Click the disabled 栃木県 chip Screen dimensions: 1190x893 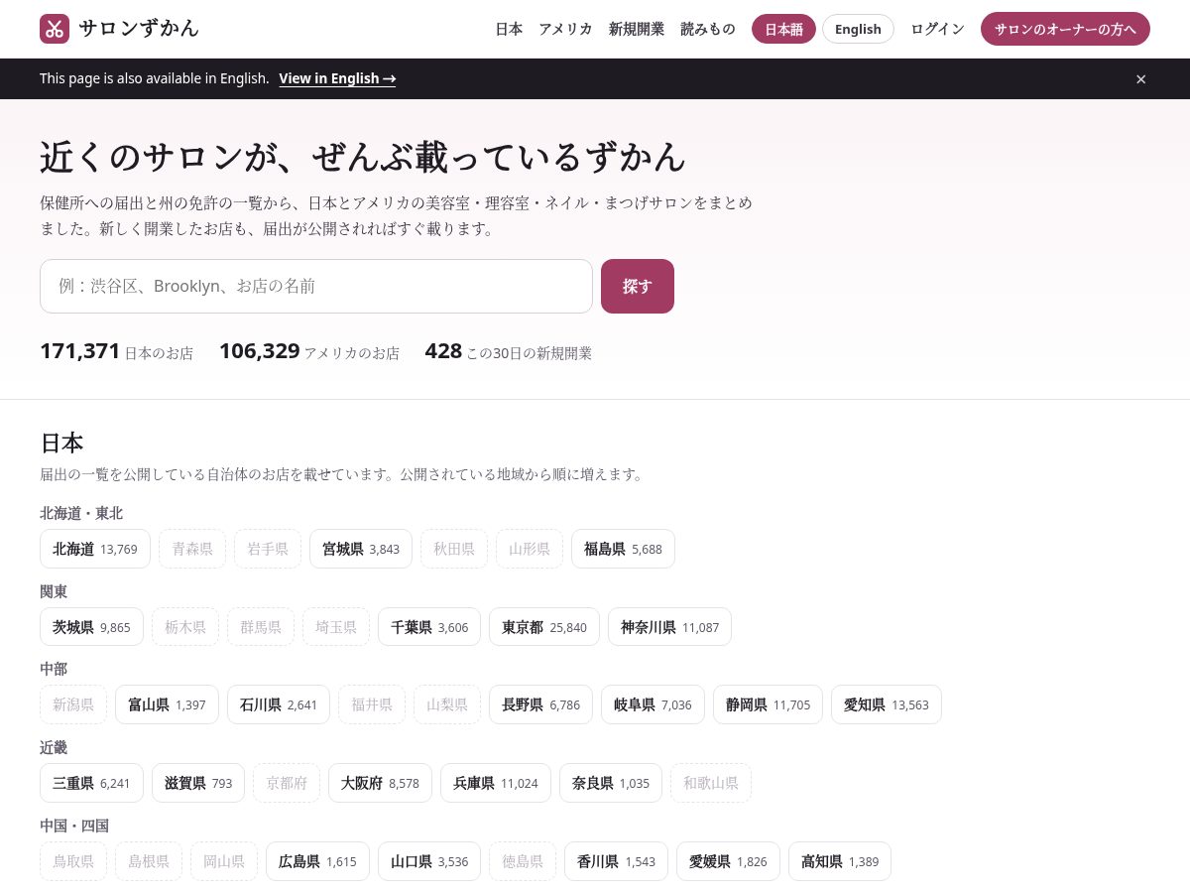(185, 627)
